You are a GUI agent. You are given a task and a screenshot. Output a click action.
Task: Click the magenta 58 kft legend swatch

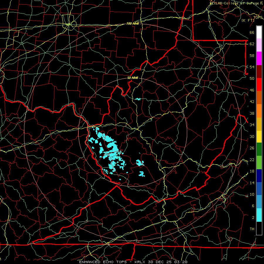click(259, 58)
